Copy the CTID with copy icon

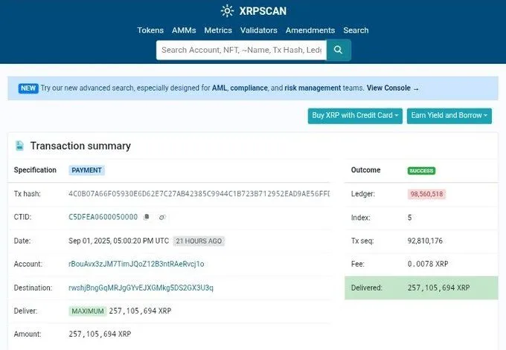(147, 217)
